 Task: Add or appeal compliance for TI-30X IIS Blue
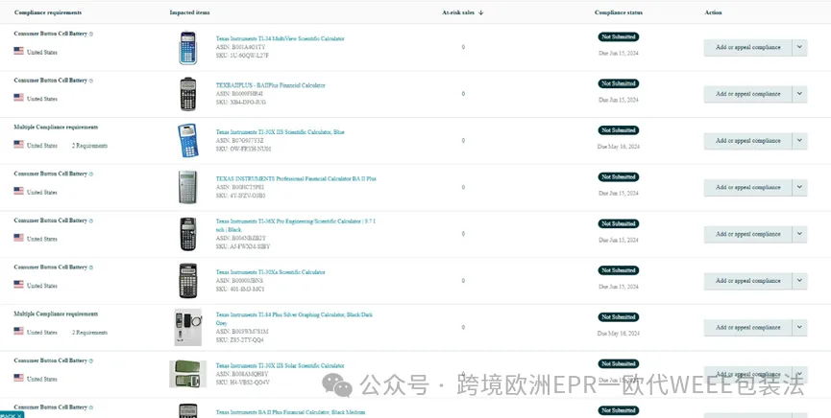[x=747, y=141]
